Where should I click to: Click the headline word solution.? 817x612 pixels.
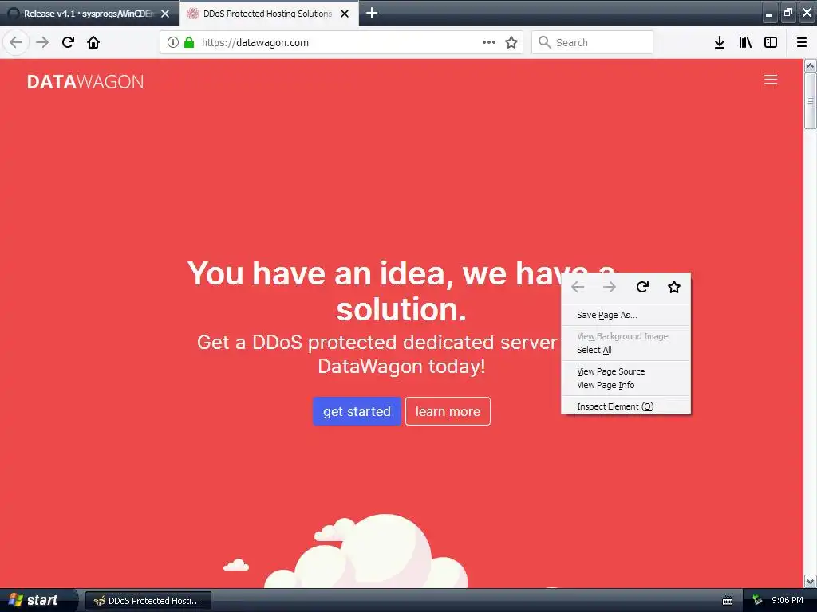click(x=401, y=309)
